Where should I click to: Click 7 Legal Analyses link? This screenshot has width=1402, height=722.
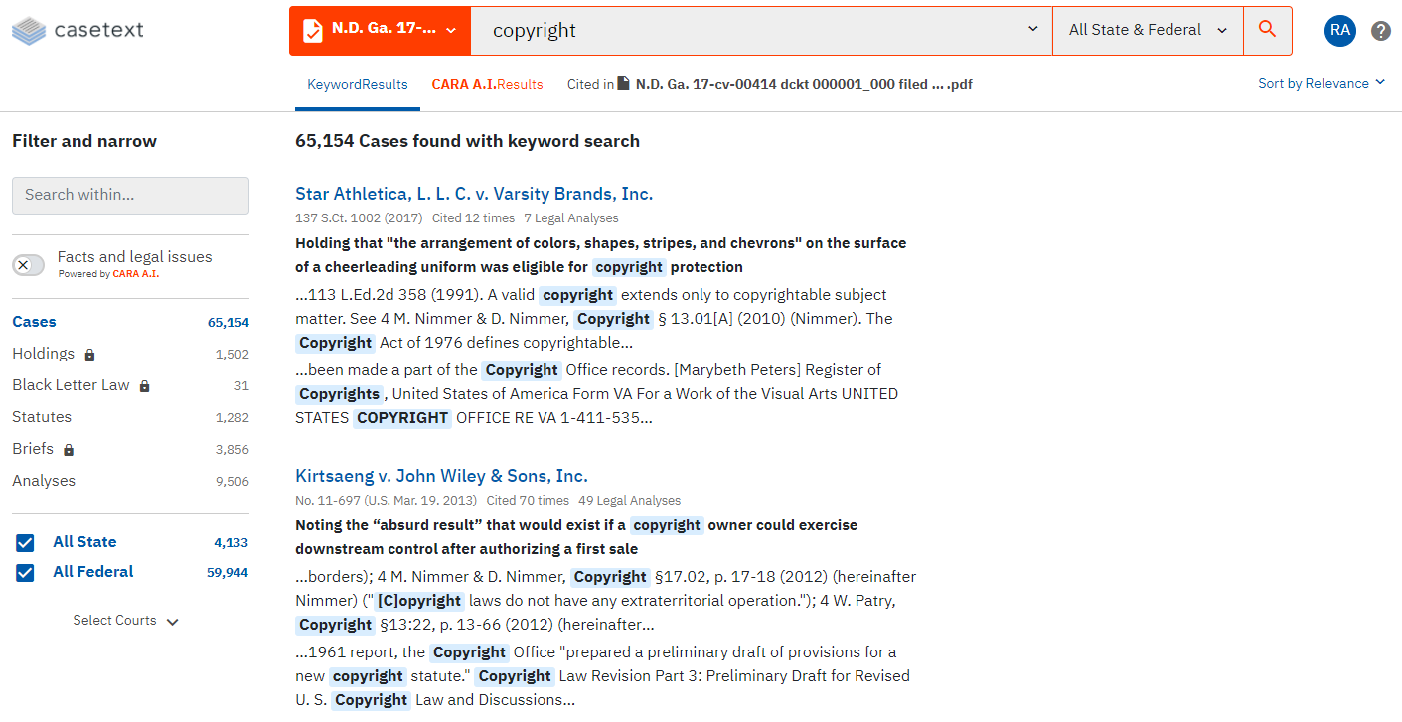click(x=571, y=218)
